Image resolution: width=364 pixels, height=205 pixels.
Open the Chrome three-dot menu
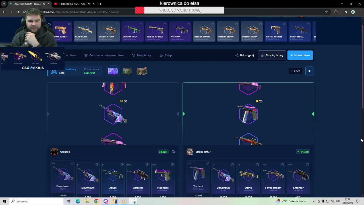360,12
